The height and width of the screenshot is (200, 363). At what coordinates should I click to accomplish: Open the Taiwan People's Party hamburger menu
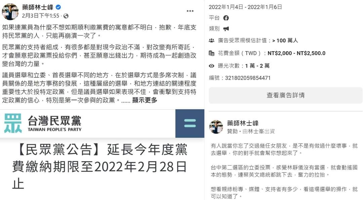click(x=190, y=123)
